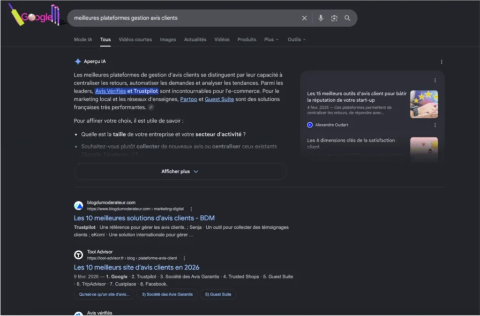The width and height of the screenshot is (480, 316).
Task: Select the '3) Société des Avis Garantis' chip
Action: click(167, 294)
